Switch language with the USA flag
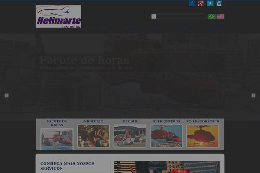The height and width of the screenshot is (173, 260). pos(221,16)
